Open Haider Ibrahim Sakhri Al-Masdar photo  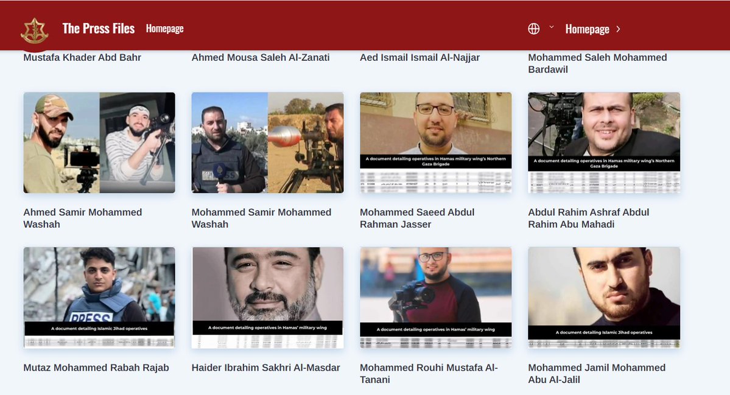(268, 297)
